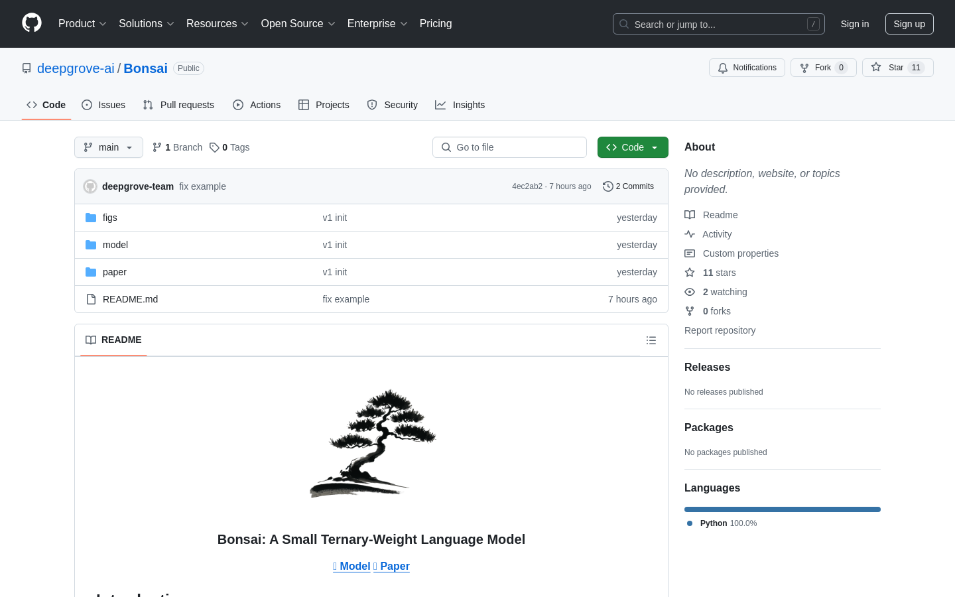Focus the Search or jump to field
The height and width of the screenshot is (597, 955).
coord(719,24)
